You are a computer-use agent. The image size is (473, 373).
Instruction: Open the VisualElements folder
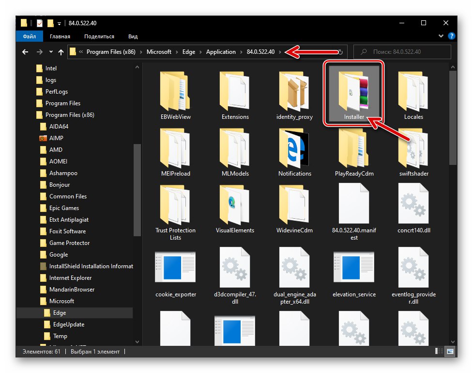coord(235,209)
